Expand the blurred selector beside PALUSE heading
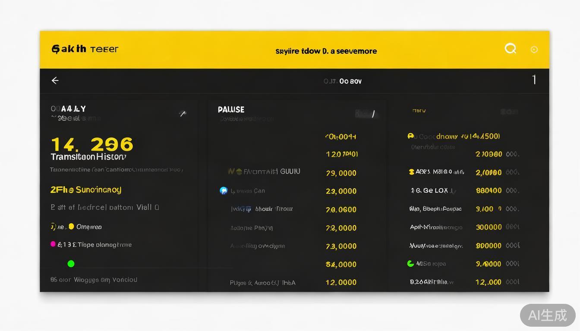The image size is (580, 331). coord(367,114)
